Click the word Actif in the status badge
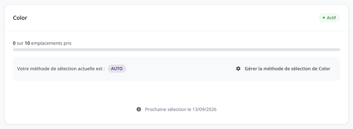The height and width of the screenshot is (129, 353). coord(331,18)
